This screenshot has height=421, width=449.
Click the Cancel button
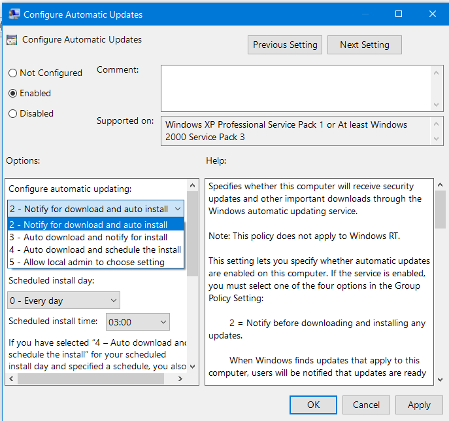point(366,405)
